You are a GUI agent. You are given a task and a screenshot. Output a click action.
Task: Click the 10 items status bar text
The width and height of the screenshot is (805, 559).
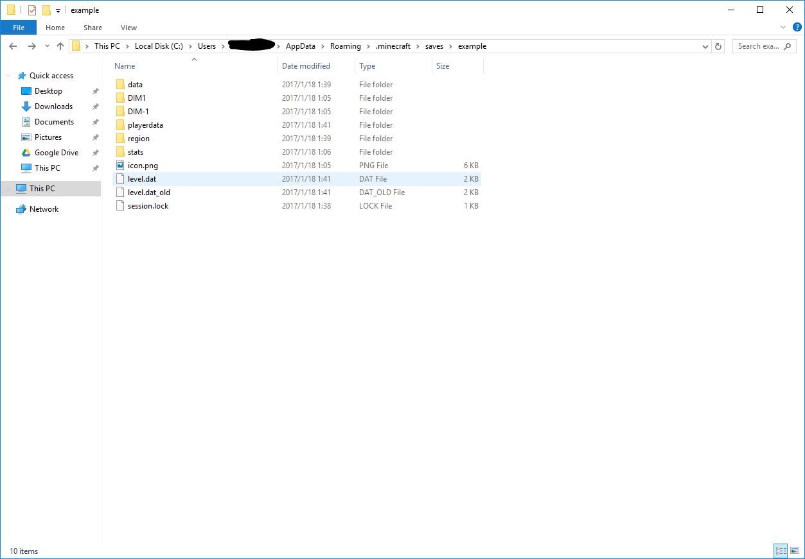[x=24, y=551]
